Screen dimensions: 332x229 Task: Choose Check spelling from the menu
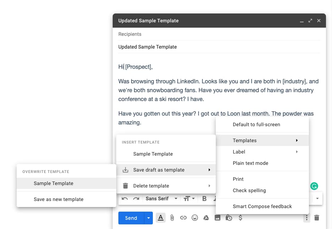tap(249, 190)
